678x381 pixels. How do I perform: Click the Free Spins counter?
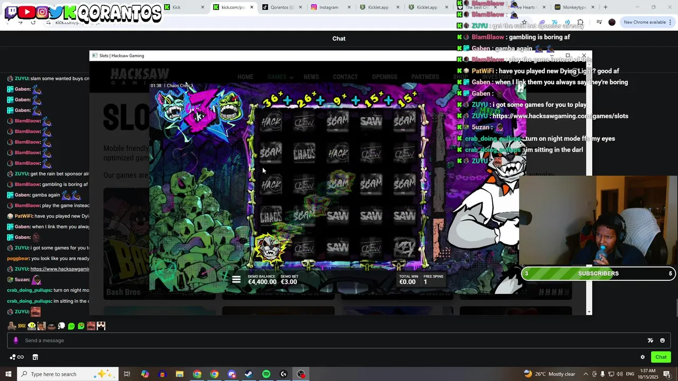(x=433, y=279)
